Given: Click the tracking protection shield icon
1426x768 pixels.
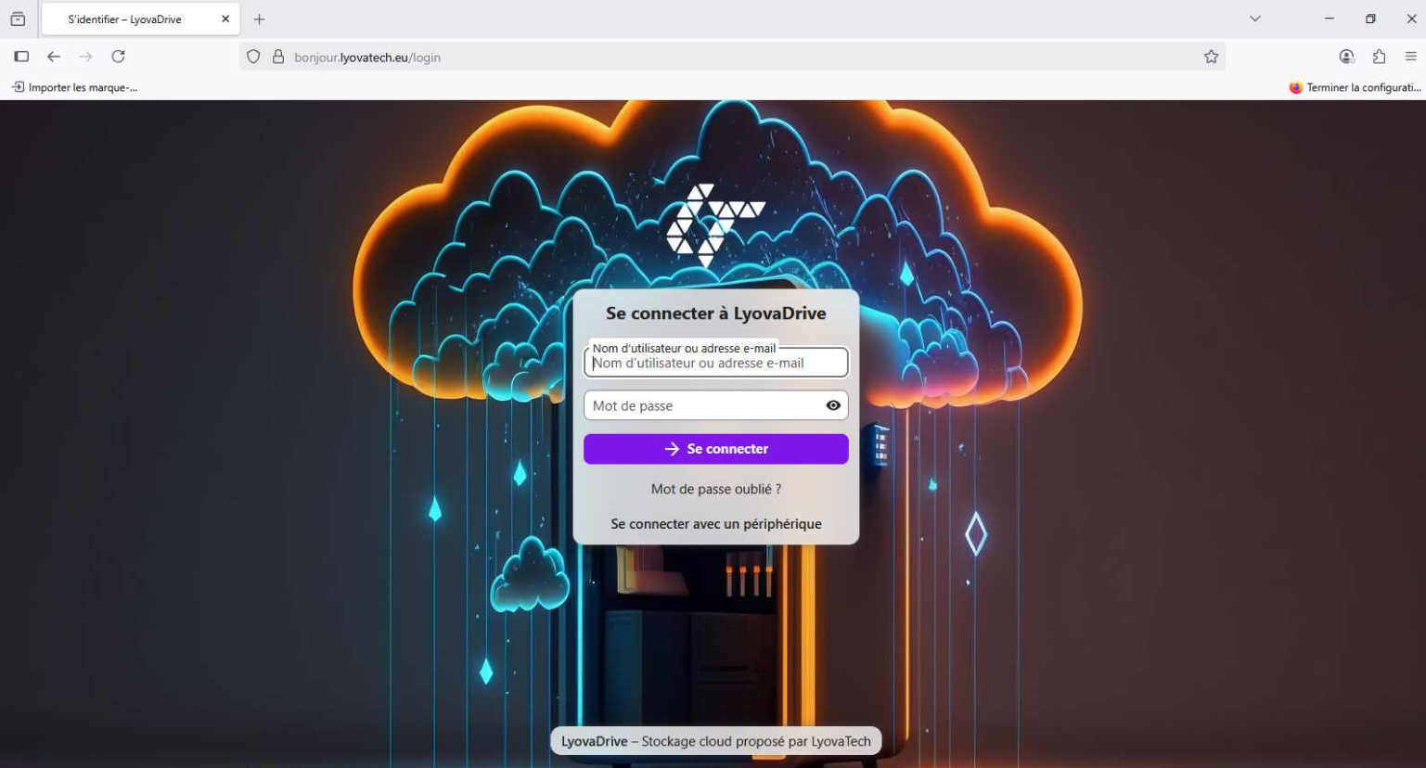Looking at the screenshot, I should click(x=253, y=57).
